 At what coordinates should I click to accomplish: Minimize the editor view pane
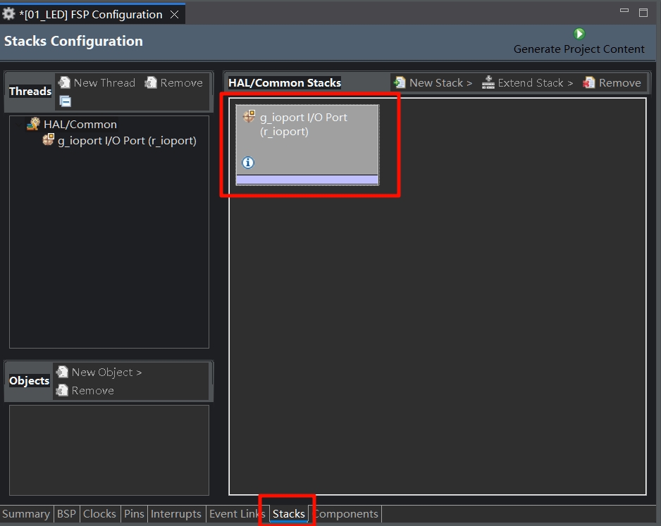click(624, 11)
